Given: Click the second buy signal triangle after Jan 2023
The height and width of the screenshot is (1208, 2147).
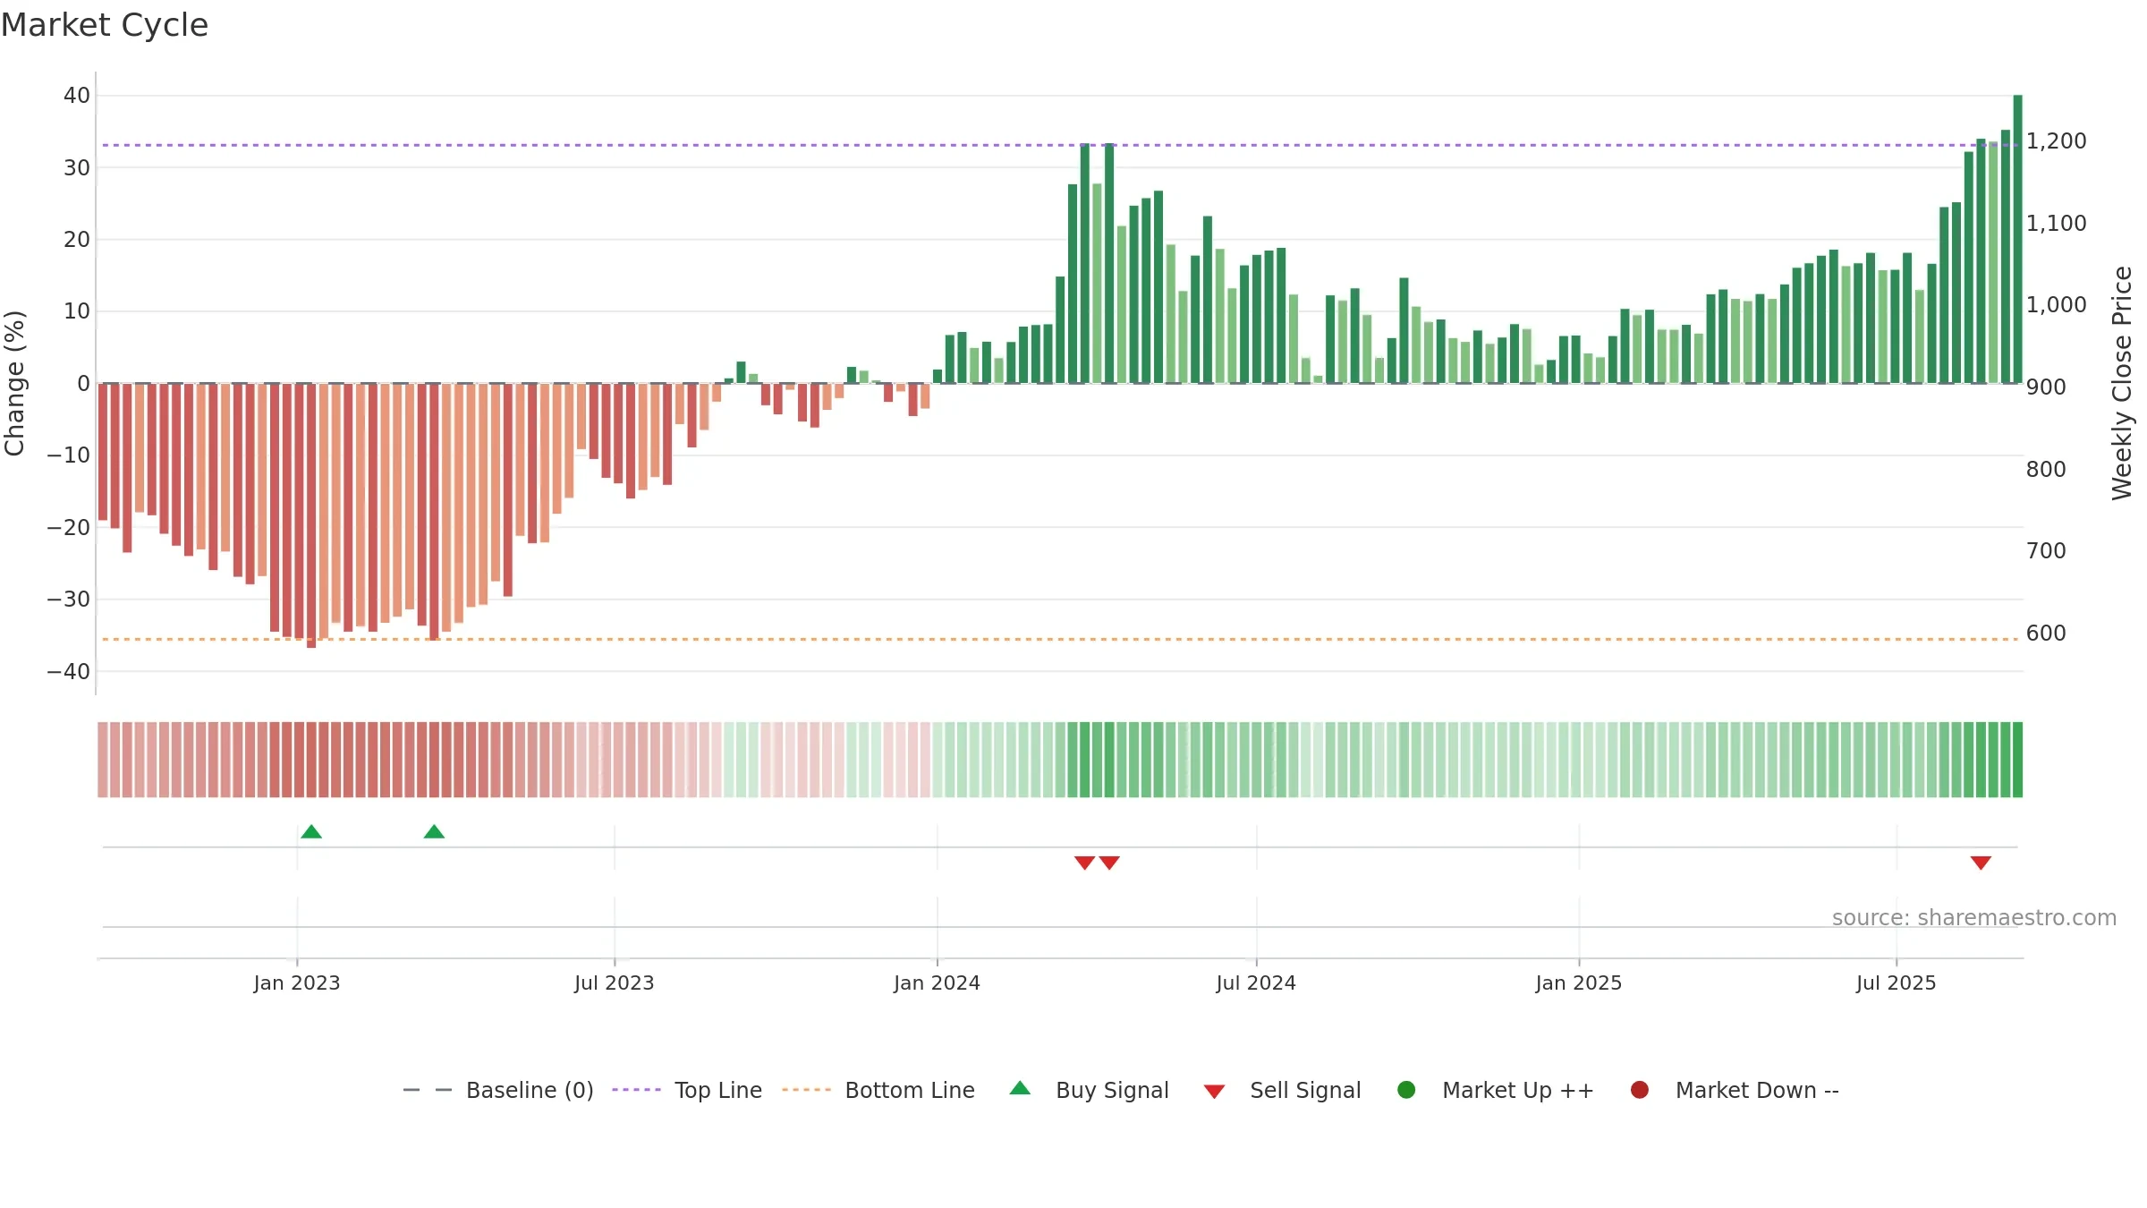Looking at the screenshot, I should (x=434, y=832).
